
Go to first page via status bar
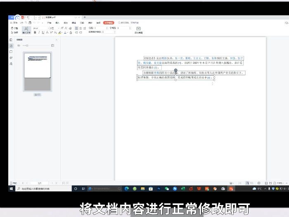coord(23,183)
